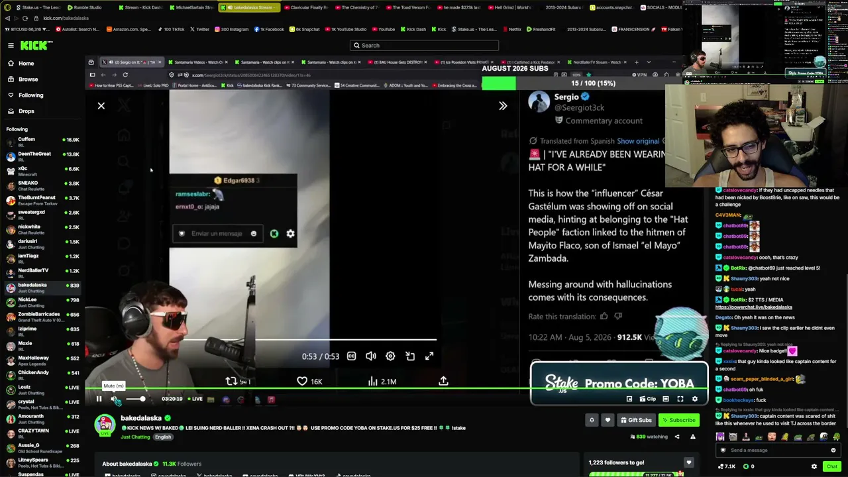
Task: Open the Kick sidebar hamburger menu
Action: (x=11, y=45)
